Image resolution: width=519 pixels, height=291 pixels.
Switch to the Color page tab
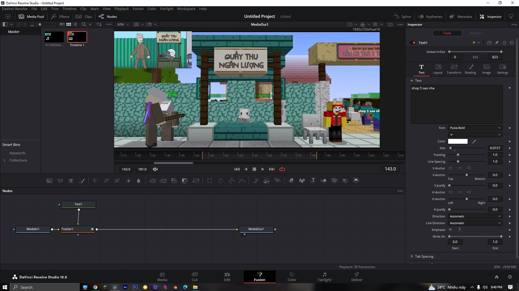(292, 277)
